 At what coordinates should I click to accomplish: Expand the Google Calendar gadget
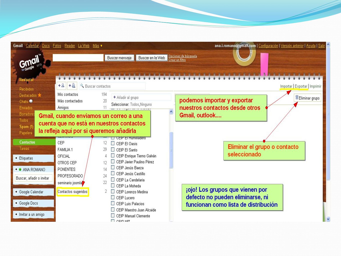(16, 192)
